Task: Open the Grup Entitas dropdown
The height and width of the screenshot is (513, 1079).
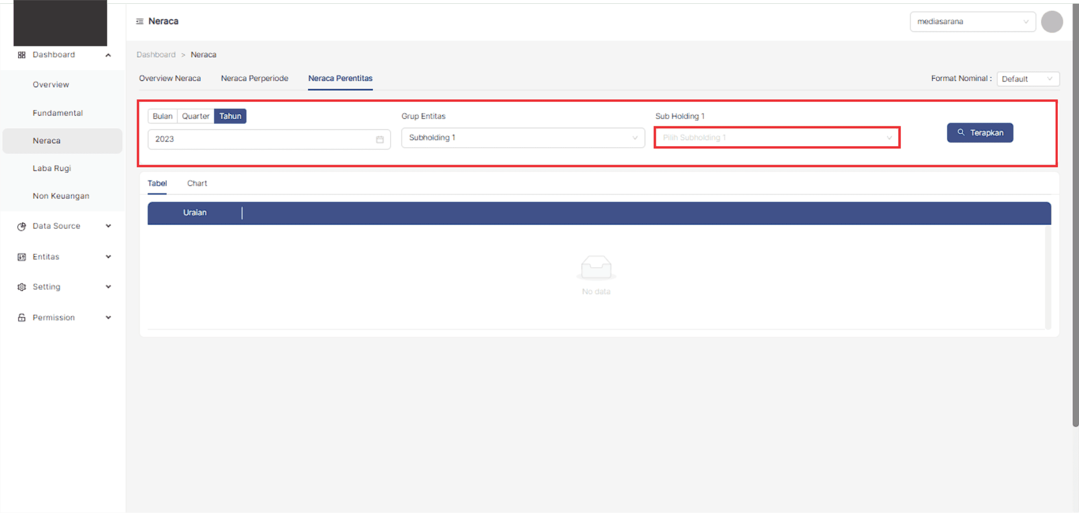Action: 522,138
